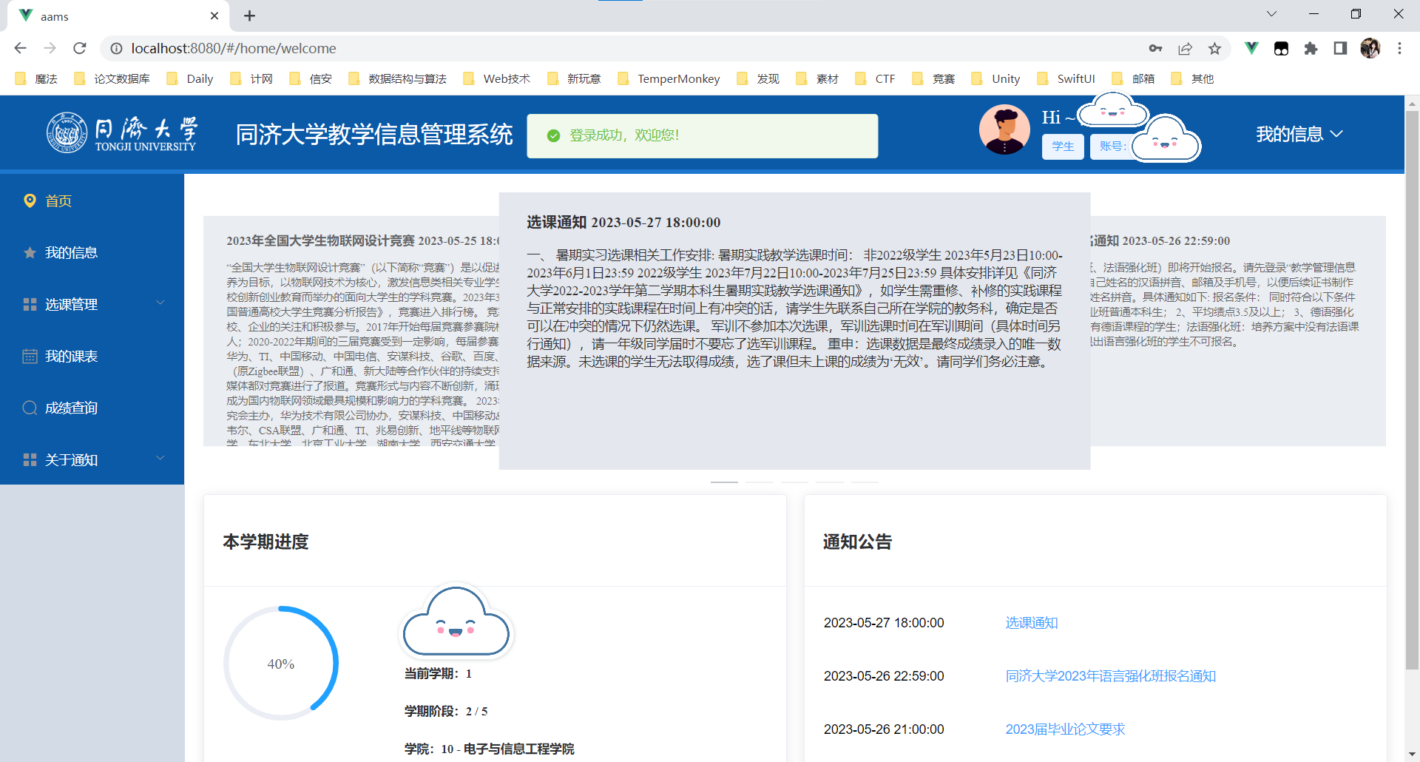Click the 同济大学教学信息管理系统 title

point(374,135)
